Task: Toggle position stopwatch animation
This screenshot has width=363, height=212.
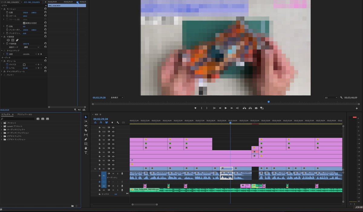Action: 7,12
